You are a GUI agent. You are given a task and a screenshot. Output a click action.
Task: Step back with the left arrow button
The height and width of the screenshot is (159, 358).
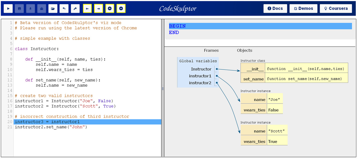pos(87,9)
